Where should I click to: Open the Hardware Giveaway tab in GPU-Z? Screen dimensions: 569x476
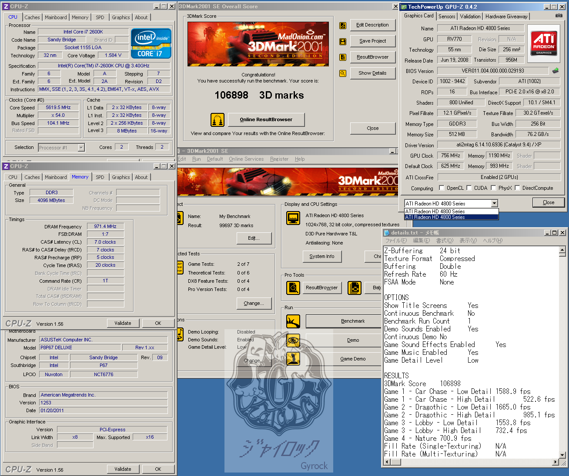[506, 17]
